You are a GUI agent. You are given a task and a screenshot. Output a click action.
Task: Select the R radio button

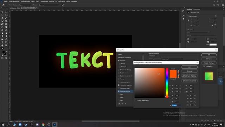tap(170, 96)
